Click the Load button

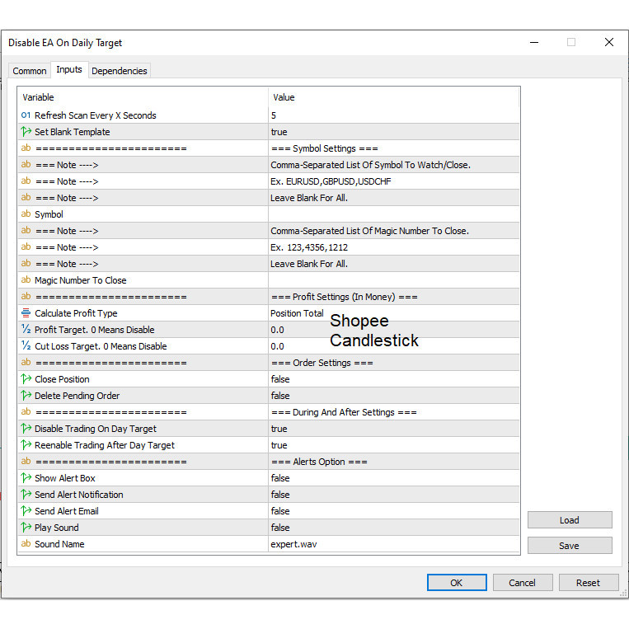tap(570, 520)
